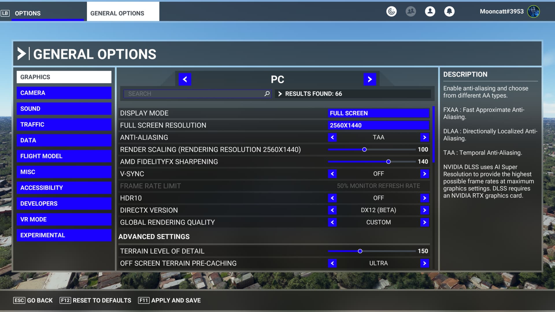The image size is (555, 312).
Task: Toggle HDR10 using its right arrow
Action: [424, 198]
